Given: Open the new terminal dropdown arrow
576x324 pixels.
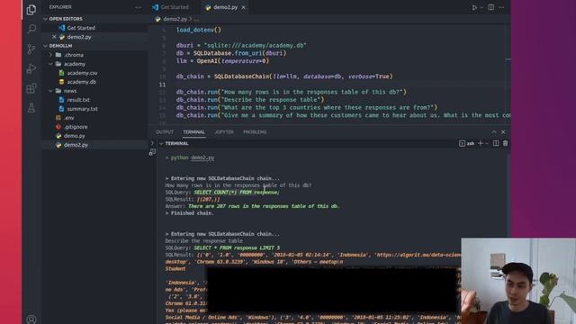Looking at the screenshot, I should point(487,144).
